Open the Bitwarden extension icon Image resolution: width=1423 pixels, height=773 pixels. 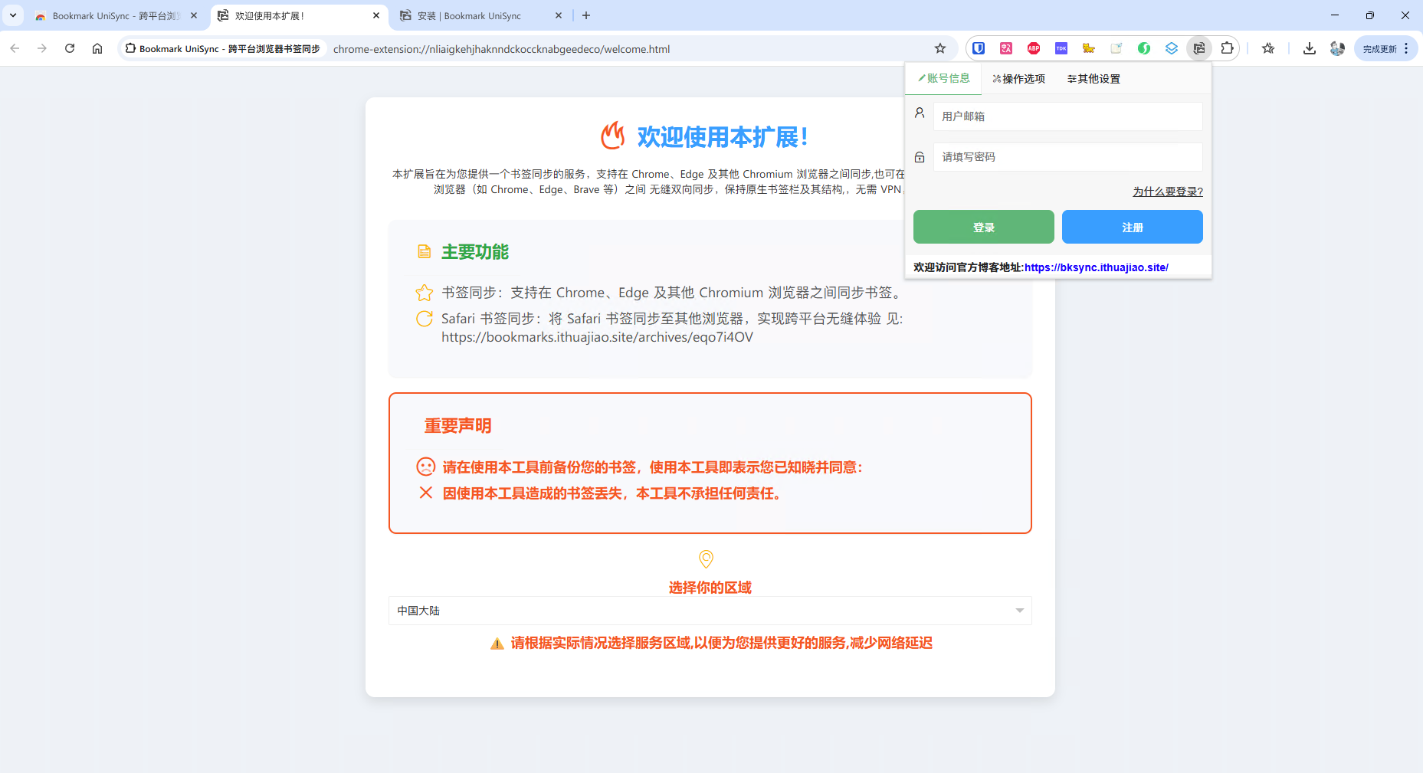click(x=979, y=47)
